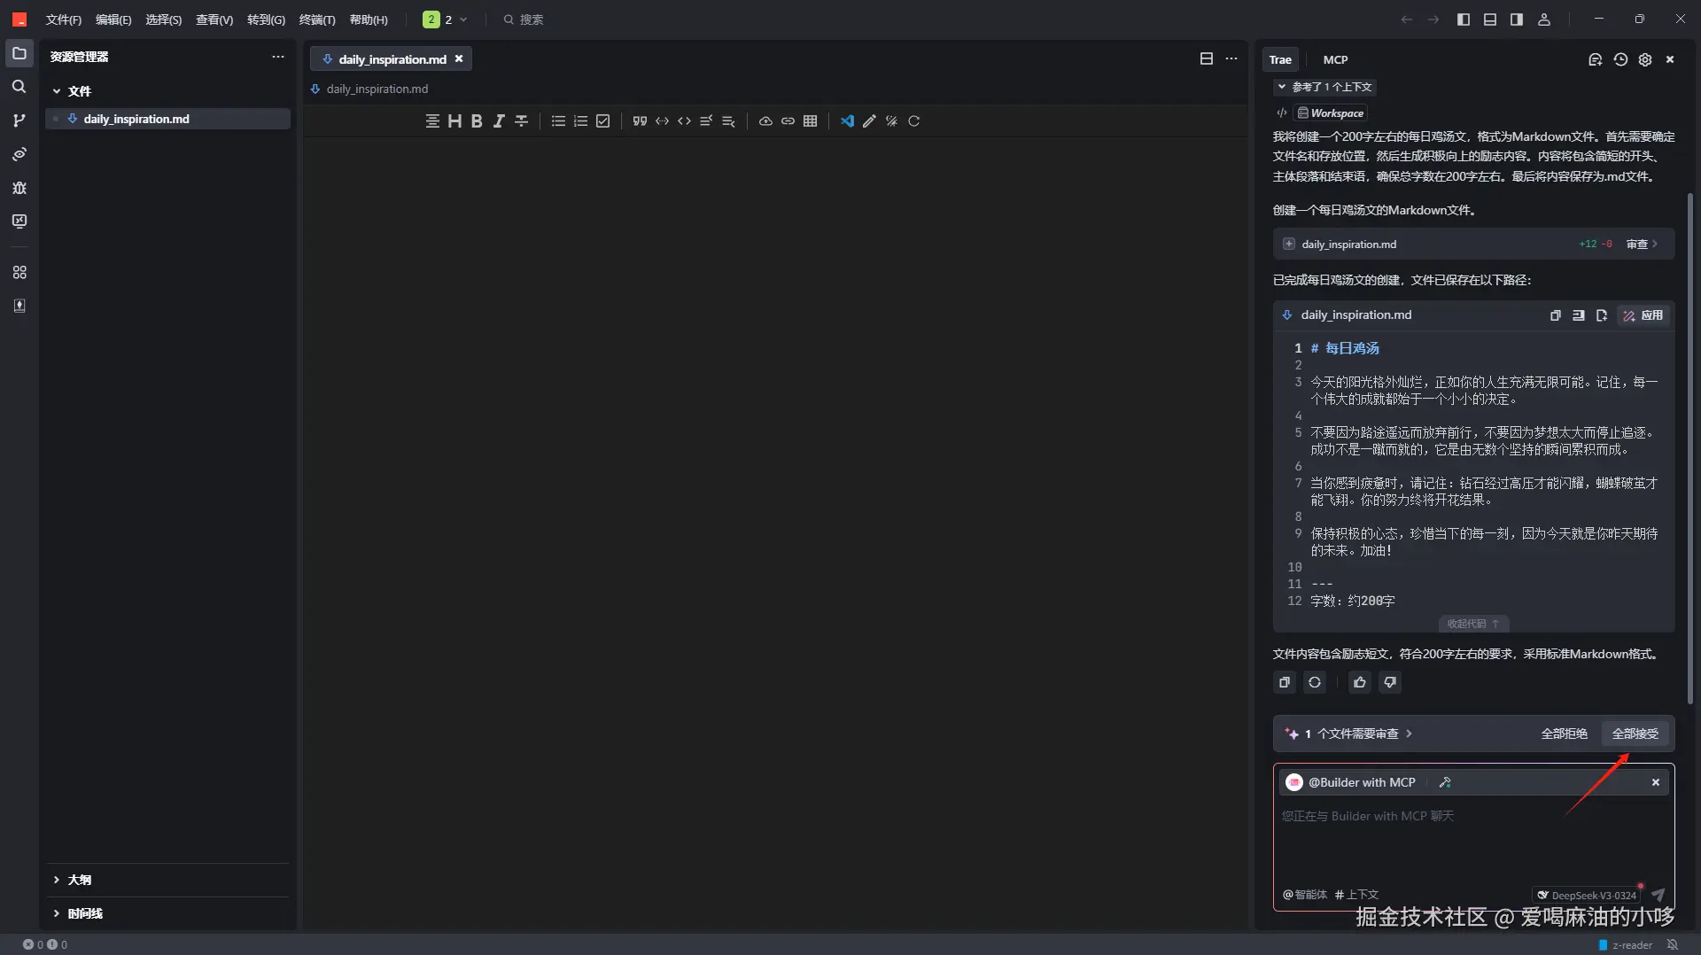Toggle the bottom panel layout icon
Screen dimensions: 1701x955
(1490, 19)
